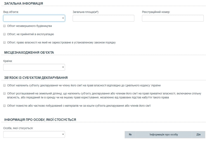Tick "Об'єкт, не прийнятий в експлуатацію" checkbox
The width and height of the screenshot is (206, 141).
[4, 34]
